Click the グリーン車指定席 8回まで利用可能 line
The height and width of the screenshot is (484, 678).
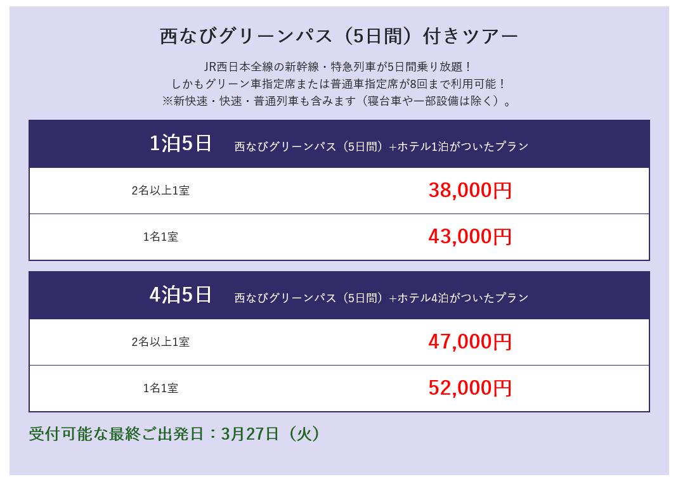point(339,84)
